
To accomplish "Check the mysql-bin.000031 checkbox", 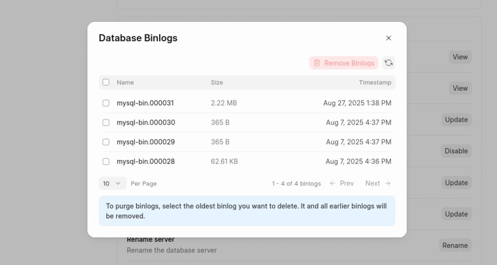I will tap(106, 103).
